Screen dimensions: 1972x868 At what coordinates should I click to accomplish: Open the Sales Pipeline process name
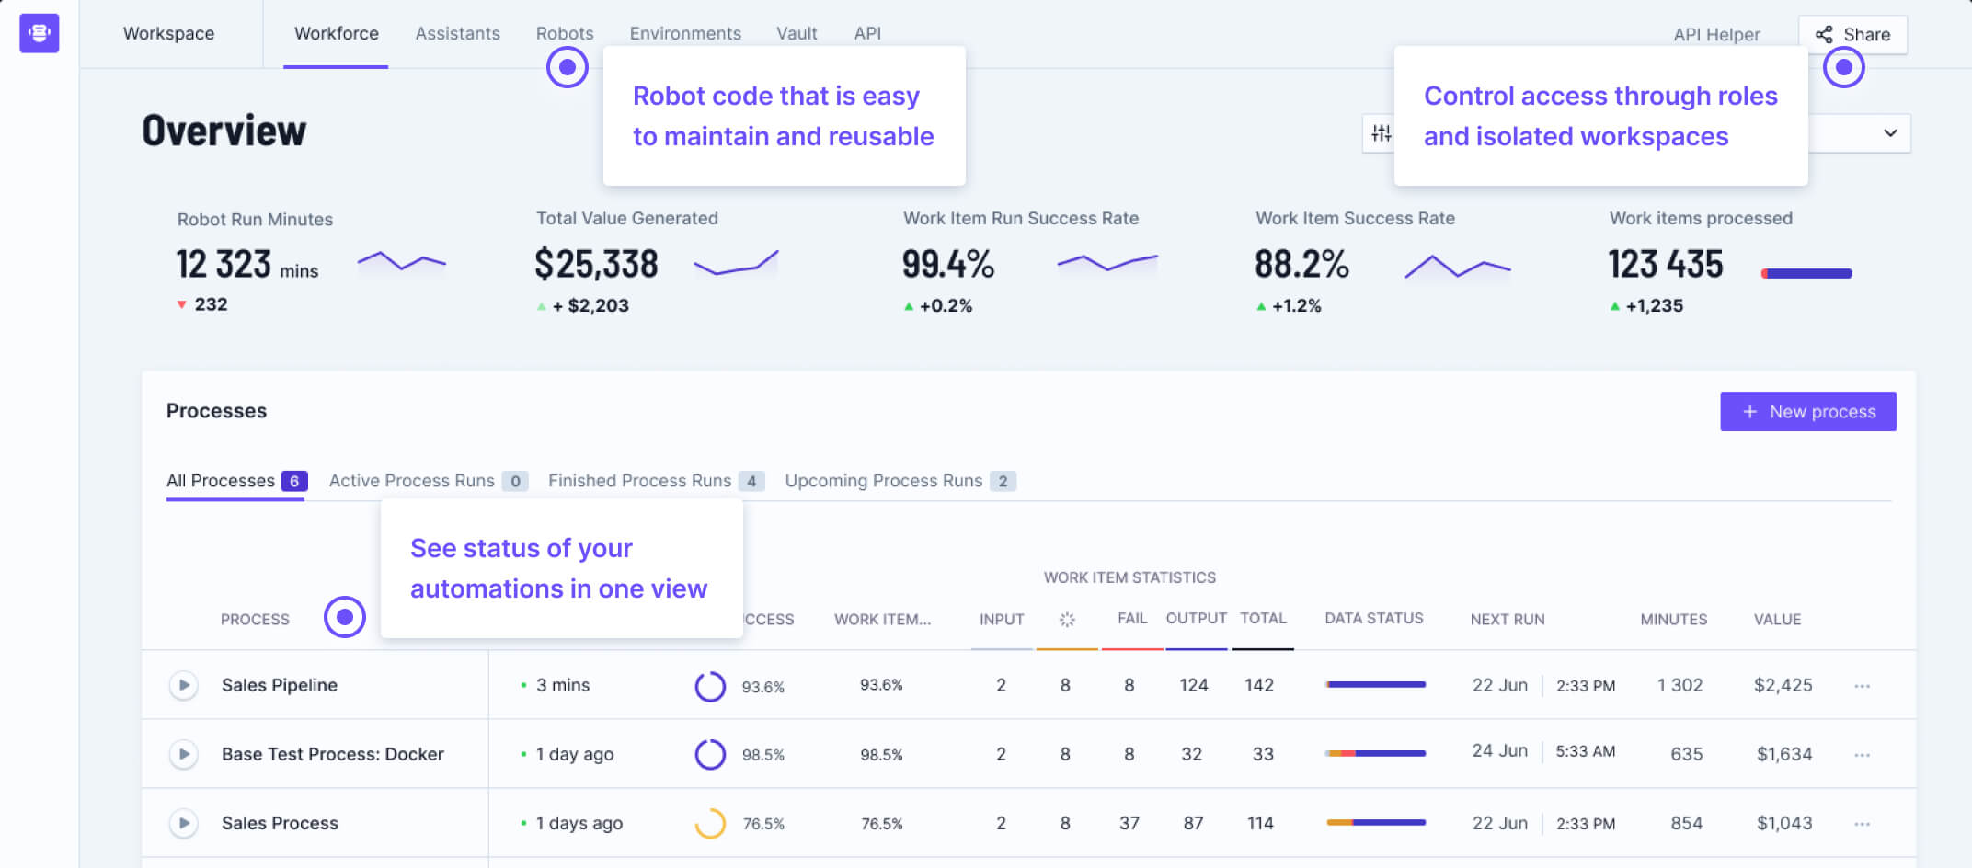tap(280, 685)
